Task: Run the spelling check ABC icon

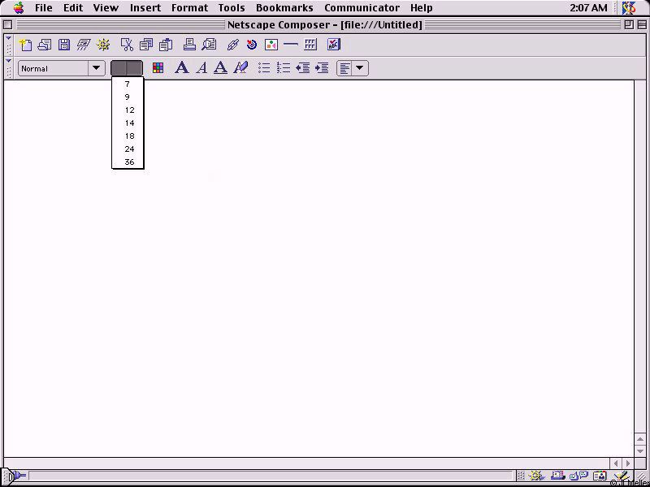Action: point(334,45)
